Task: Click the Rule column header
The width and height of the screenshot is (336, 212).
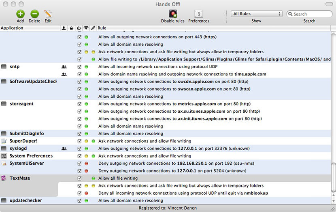Action: point(214,28)
